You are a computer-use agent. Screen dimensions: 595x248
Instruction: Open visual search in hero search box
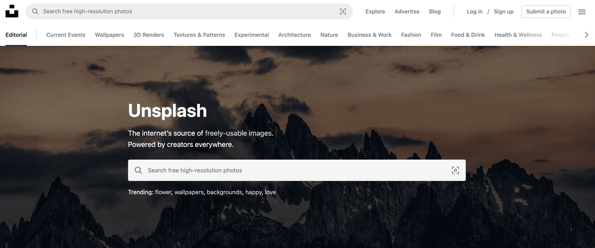[456, 170]
